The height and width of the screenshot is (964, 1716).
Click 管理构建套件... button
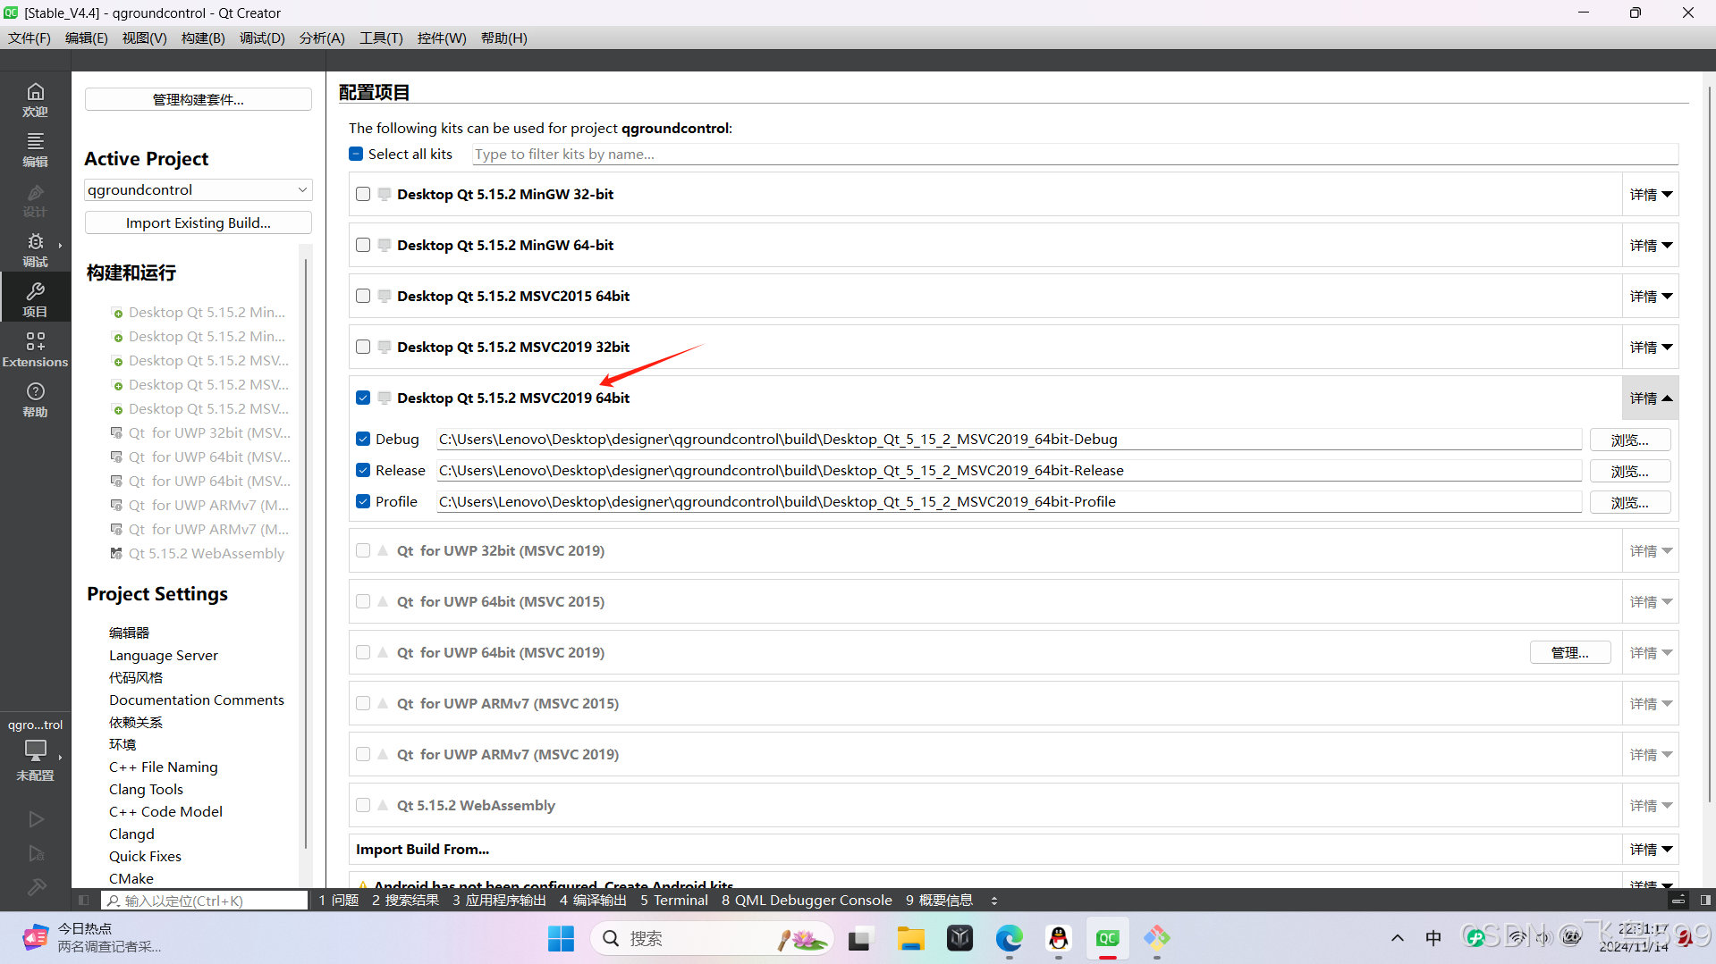tap(198, 99)
